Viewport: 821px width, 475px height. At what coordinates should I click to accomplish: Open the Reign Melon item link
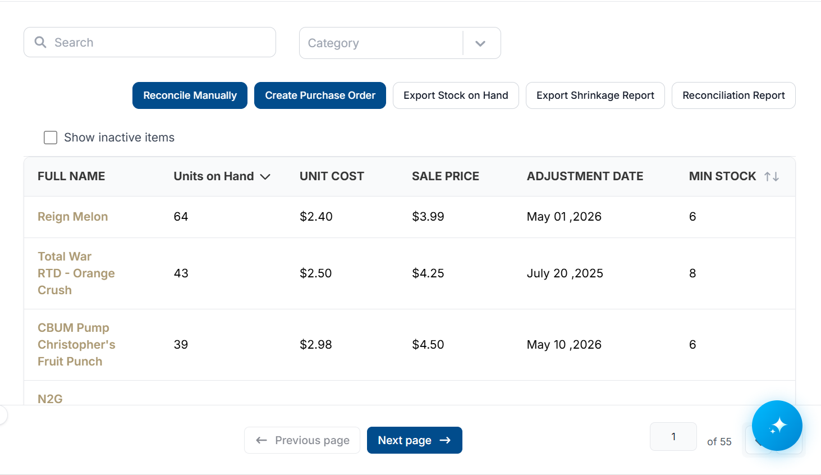[73, 217]
